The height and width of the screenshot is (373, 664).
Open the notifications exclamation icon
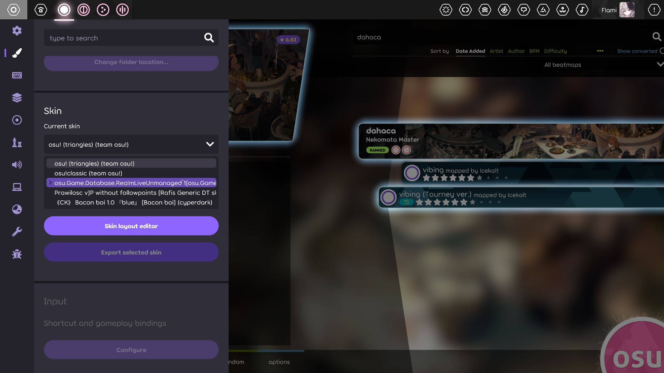pyautogui.click(x=654, y=10)
